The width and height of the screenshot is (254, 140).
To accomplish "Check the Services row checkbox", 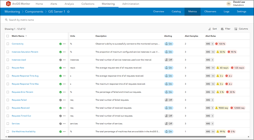I will [x=8, y=124].
